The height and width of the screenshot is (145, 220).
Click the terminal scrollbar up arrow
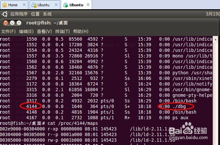215,39
